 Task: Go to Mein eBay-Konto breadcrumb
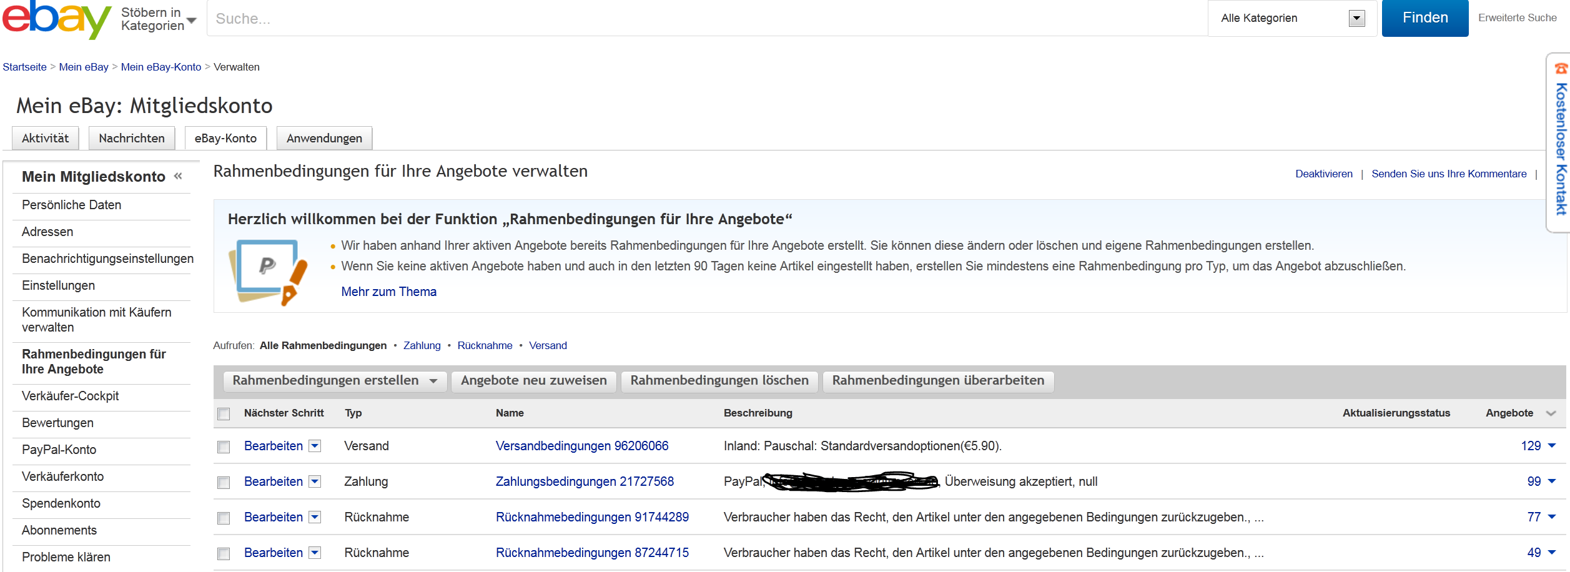pos(161,67)
